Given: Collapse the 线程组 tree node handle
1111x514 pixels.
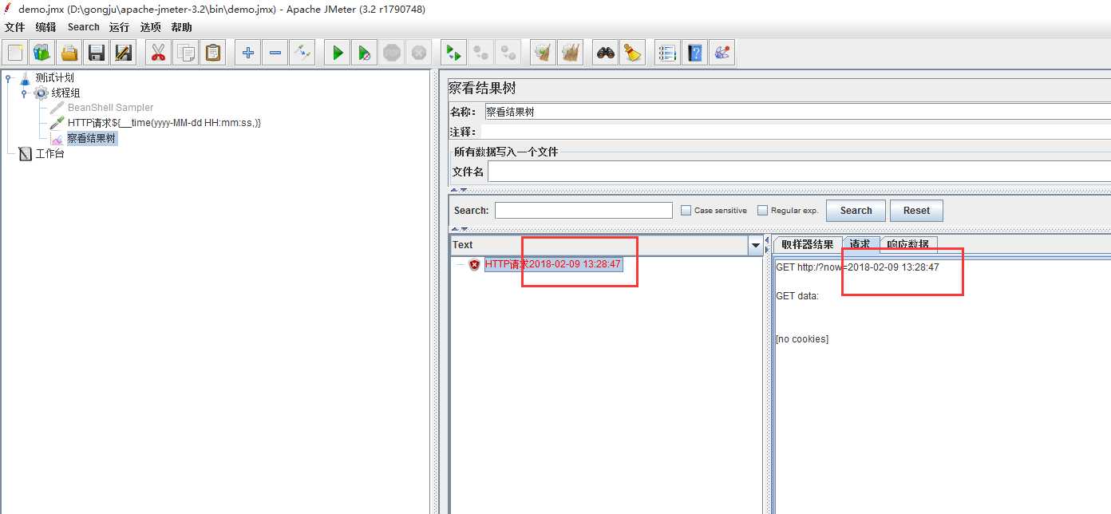Looking at the screenshot, I should [25, 93].
